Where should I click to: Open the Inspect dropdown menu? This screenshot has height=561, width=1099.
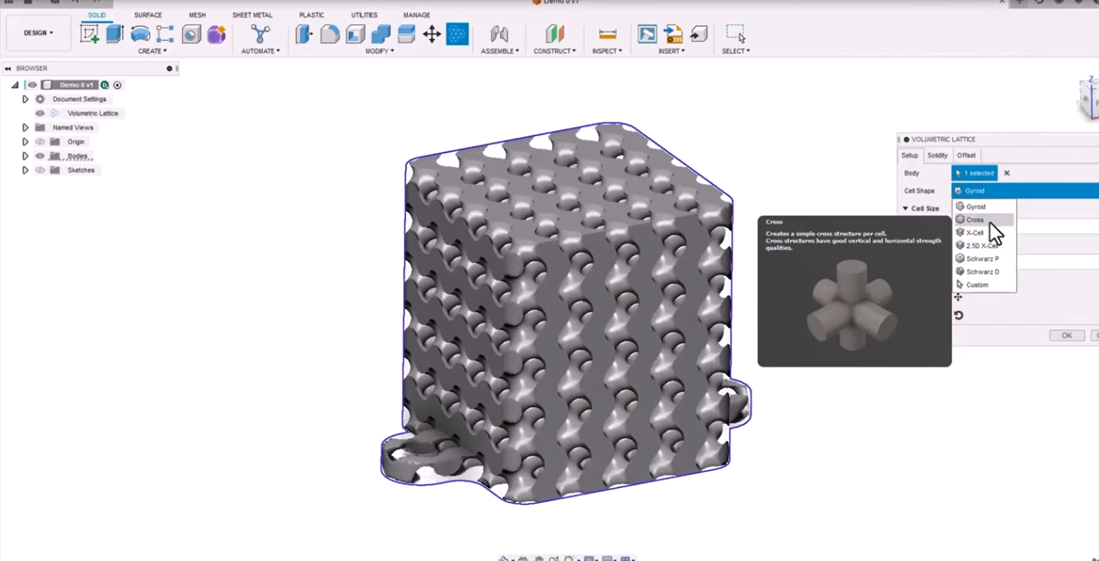[607, 51]
